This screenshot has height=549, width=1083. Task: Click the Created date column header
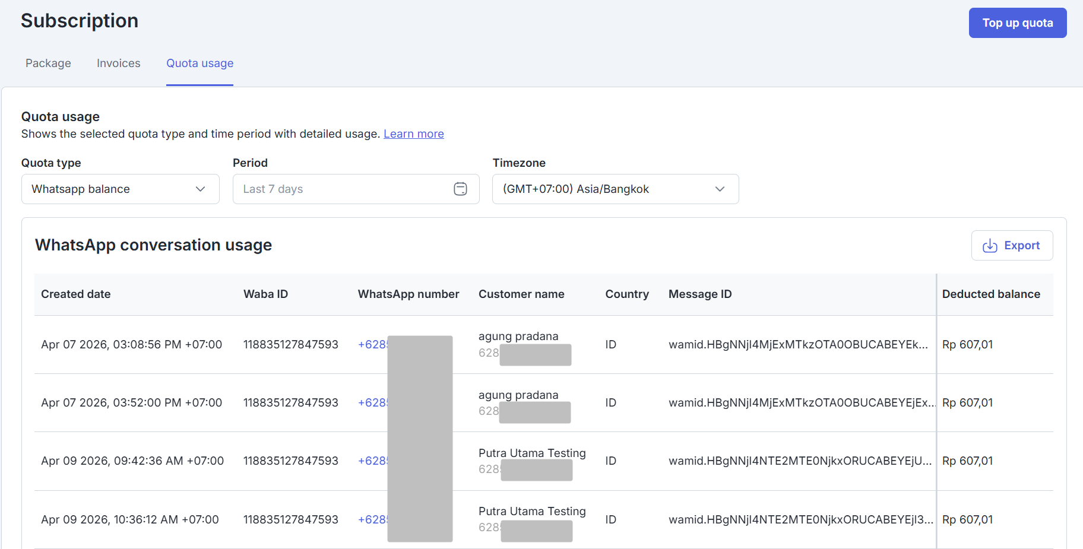[x=76, y=294]
